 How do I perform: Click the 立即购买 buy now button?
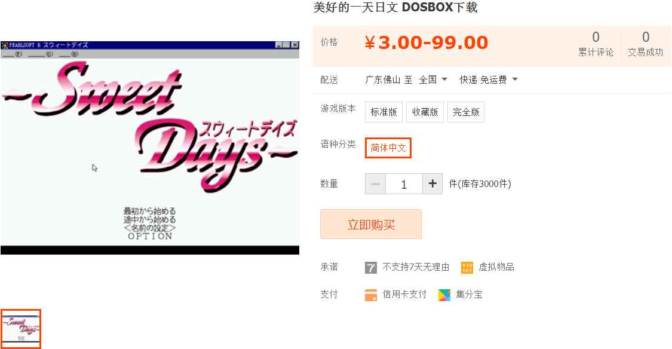coord(371,224)
